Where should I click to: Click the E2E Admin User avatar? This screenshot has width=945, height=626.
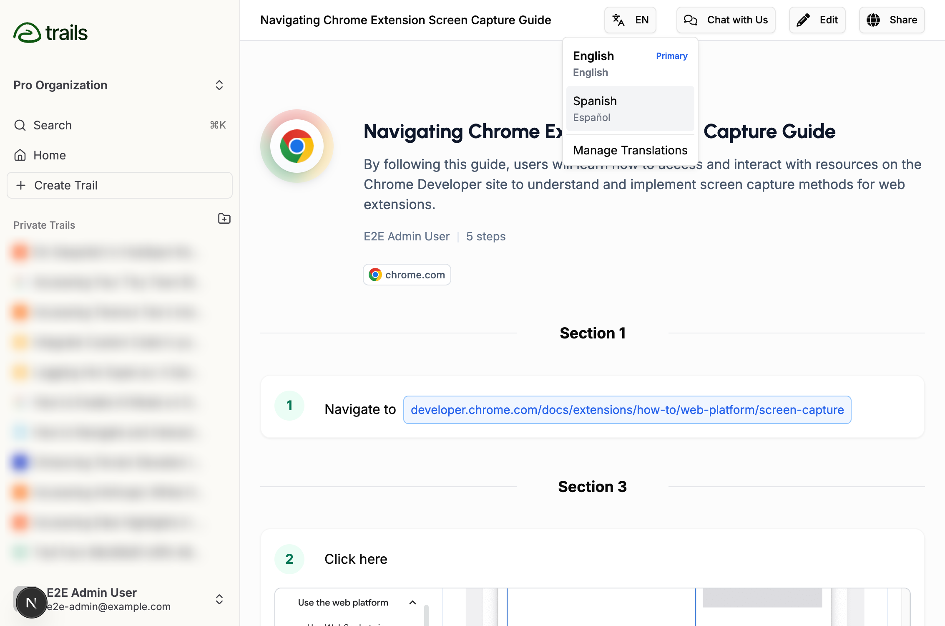(31, 602)
